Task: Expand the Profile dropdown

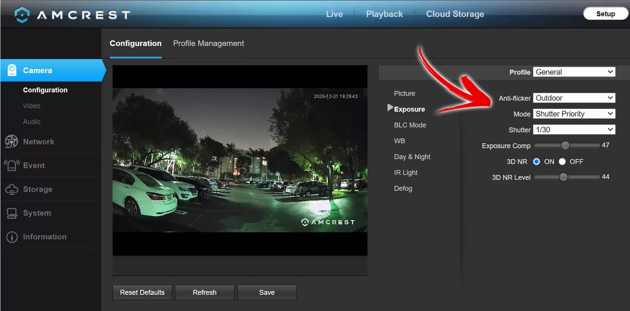Action: click(x=574, y=72)
